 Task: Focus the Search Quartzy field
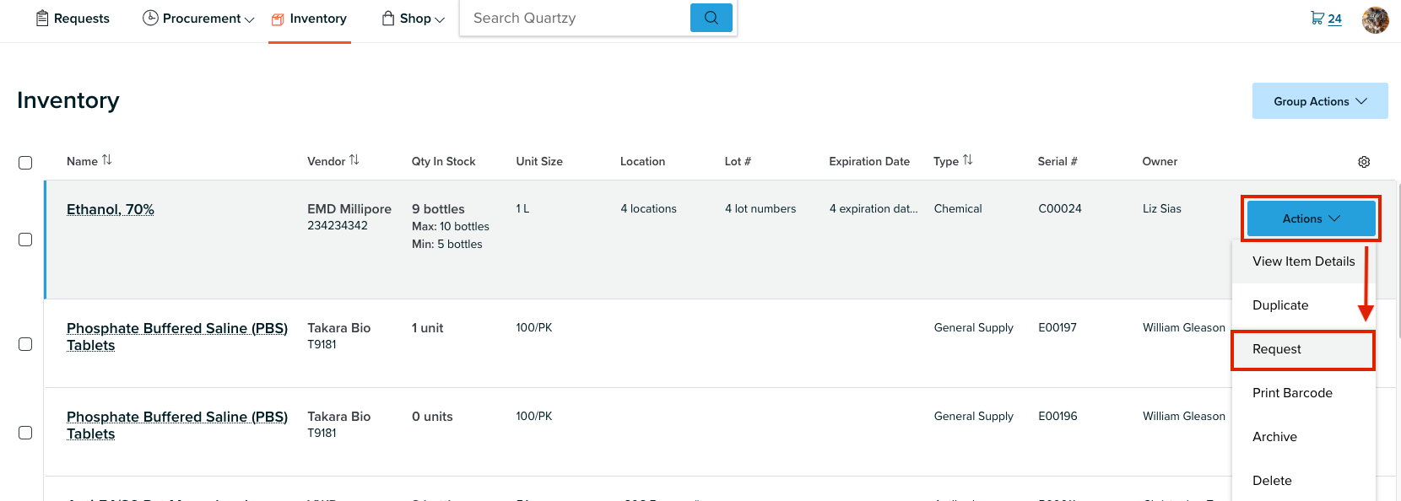(575, 18)
